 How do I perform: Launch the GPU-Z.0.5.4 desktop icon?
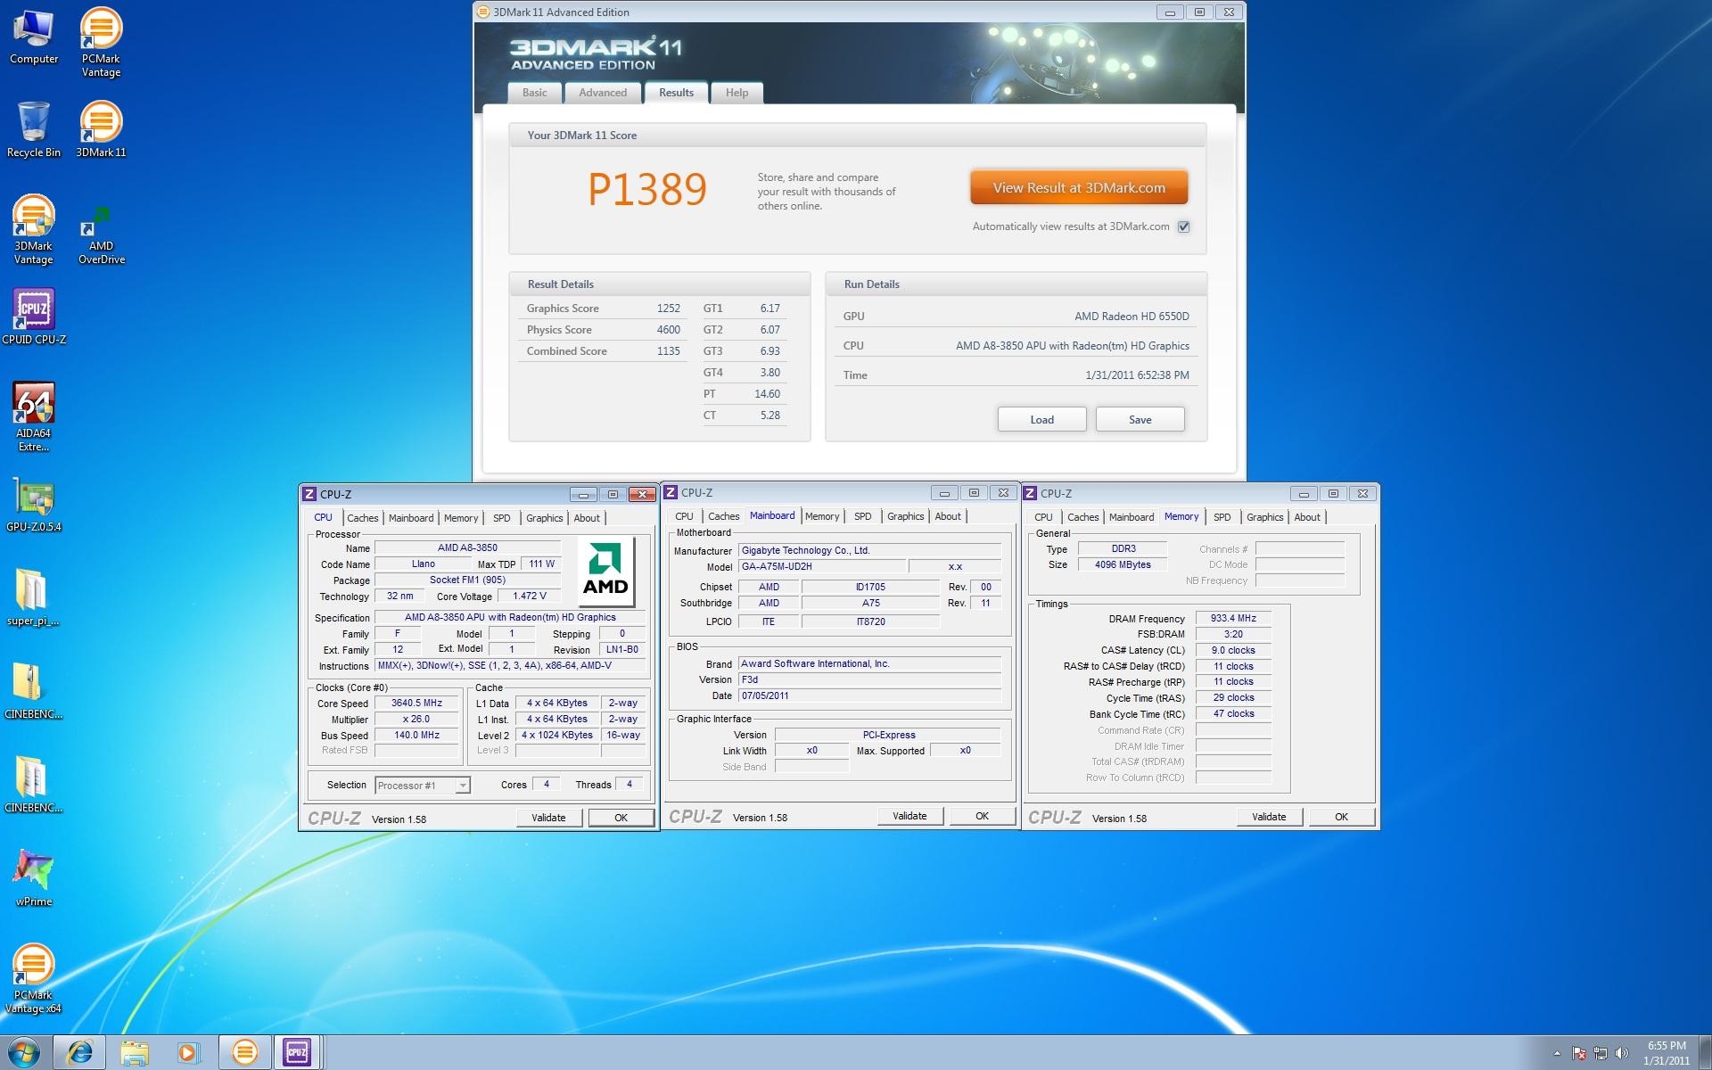click(x=34, y=506)
